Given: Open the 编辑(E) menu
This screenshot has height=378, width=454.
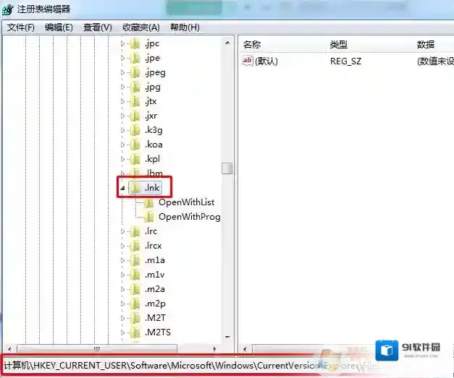Looking at the screenshot, I should (59, 27).
